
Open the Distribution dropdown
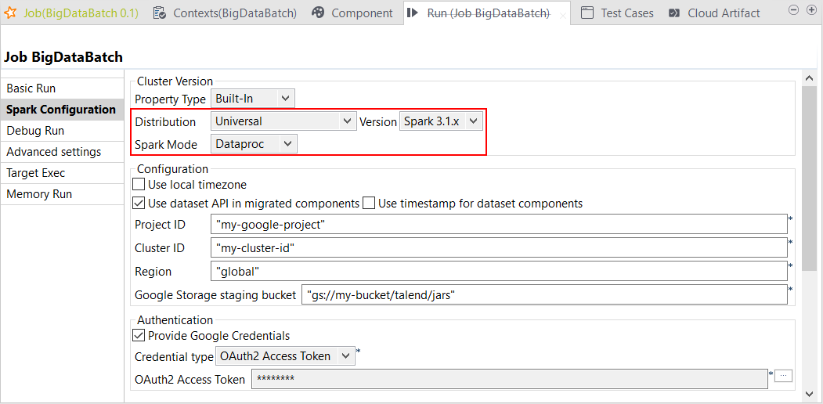[284, 121]
